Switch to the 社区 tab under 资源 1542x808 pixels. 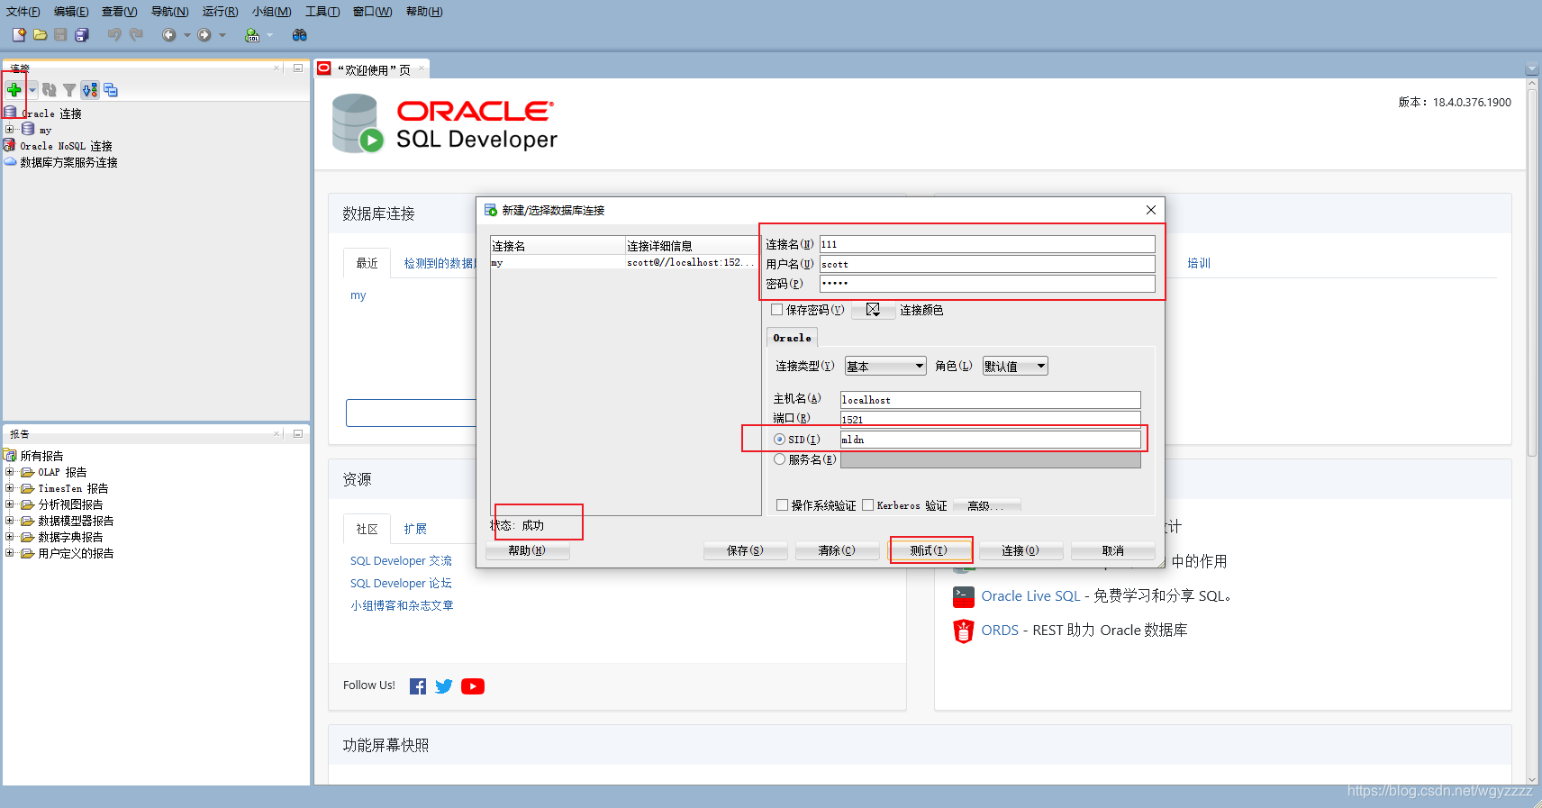pos(367,529)
